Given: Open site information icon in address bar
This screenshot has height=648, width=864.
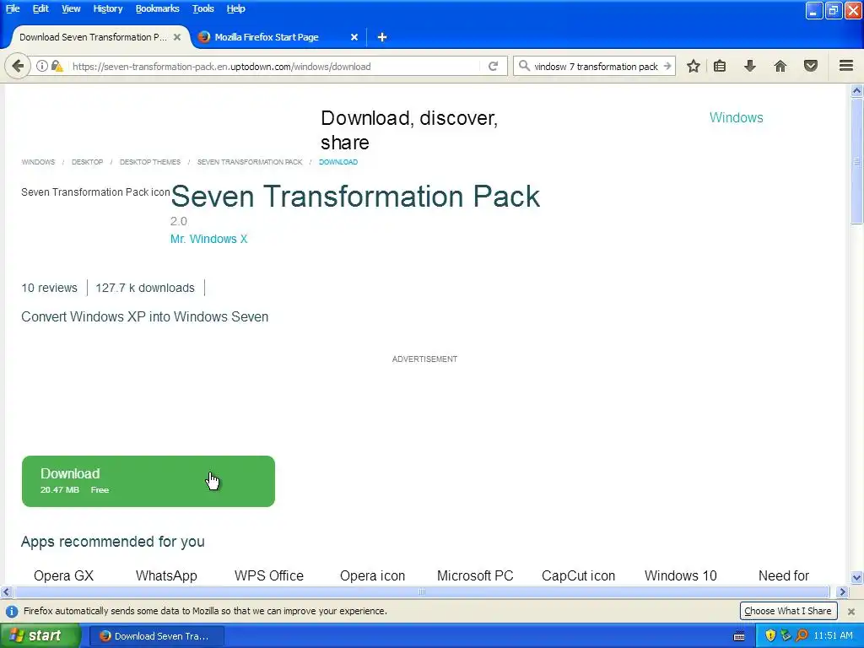Looking at the screenshot, I should point(42,66).
